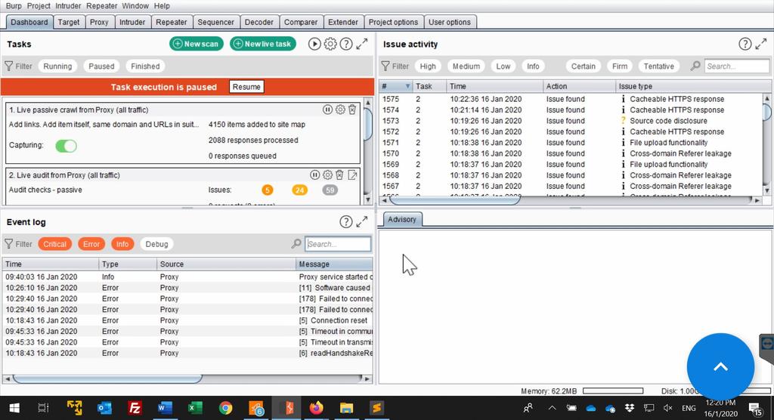
Task: Click the New scan button
Action: coord(197,44)
